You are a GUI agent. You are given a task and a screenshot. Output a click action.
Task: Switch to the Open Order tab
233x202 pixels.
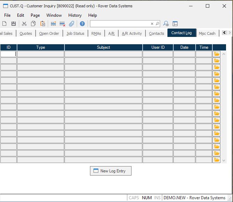(x=49, y=33)
